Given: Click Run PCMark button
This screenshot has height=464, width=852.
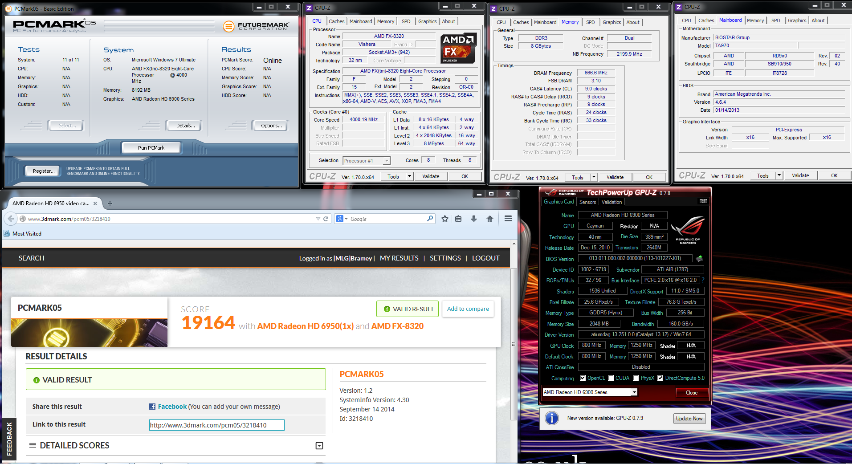Looking at the screenshot, I should coord(151,148).
